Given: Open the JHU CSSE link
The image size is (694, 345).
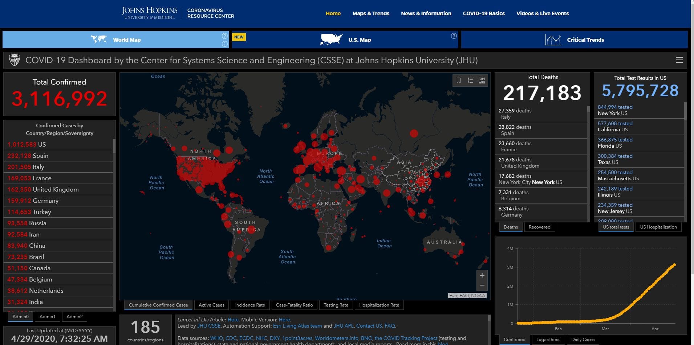Looking at the screenshot, I should point(208,326).
